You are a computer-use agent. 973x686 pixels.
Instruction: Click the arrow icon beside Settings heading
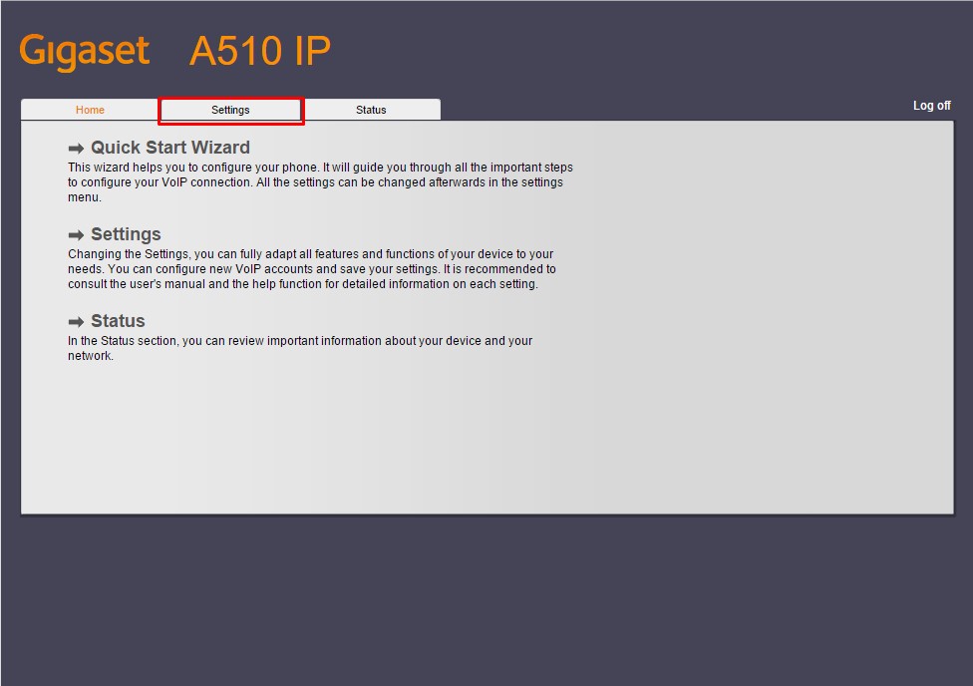tap(76, 235)
